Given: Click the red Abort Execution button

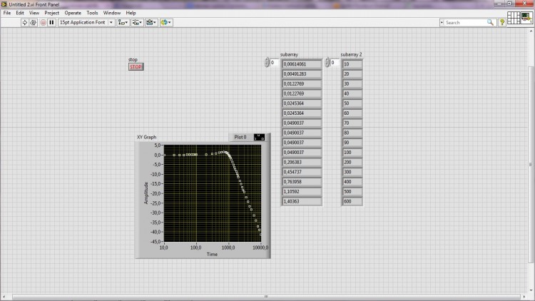Looking at the screenshot, I should coord(43,23).
